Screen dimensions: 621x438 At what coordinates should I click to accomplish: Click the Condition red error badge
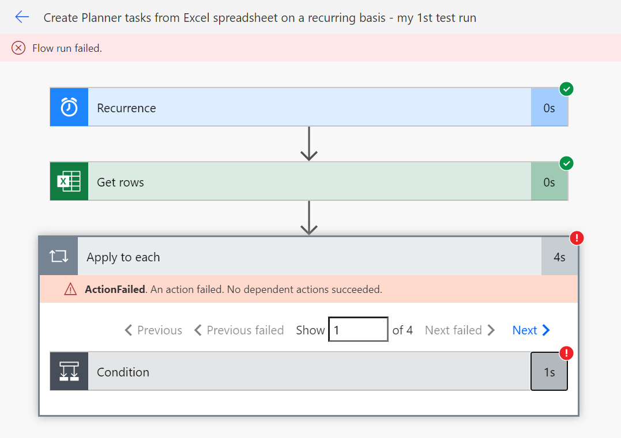point(567,353)
